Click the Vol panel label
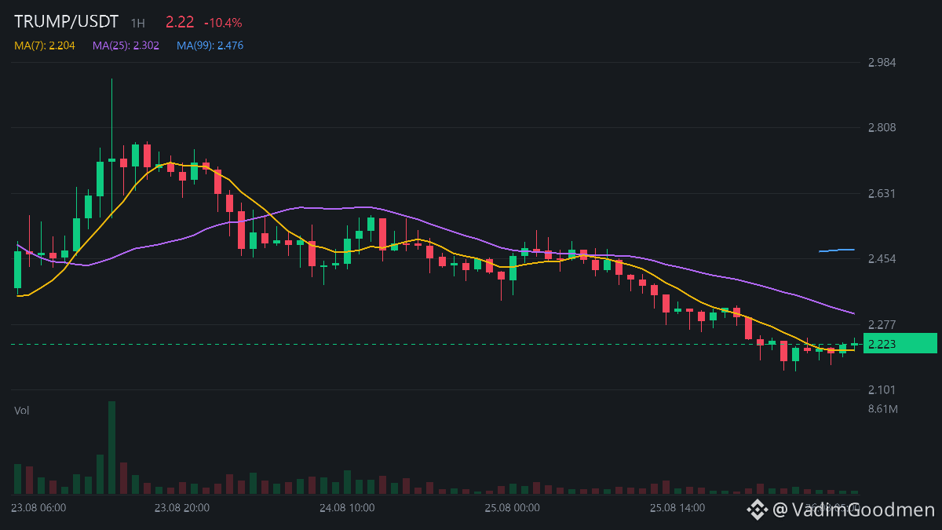Image resolution: width=942 pixels, height=530 pixels. 22,411
